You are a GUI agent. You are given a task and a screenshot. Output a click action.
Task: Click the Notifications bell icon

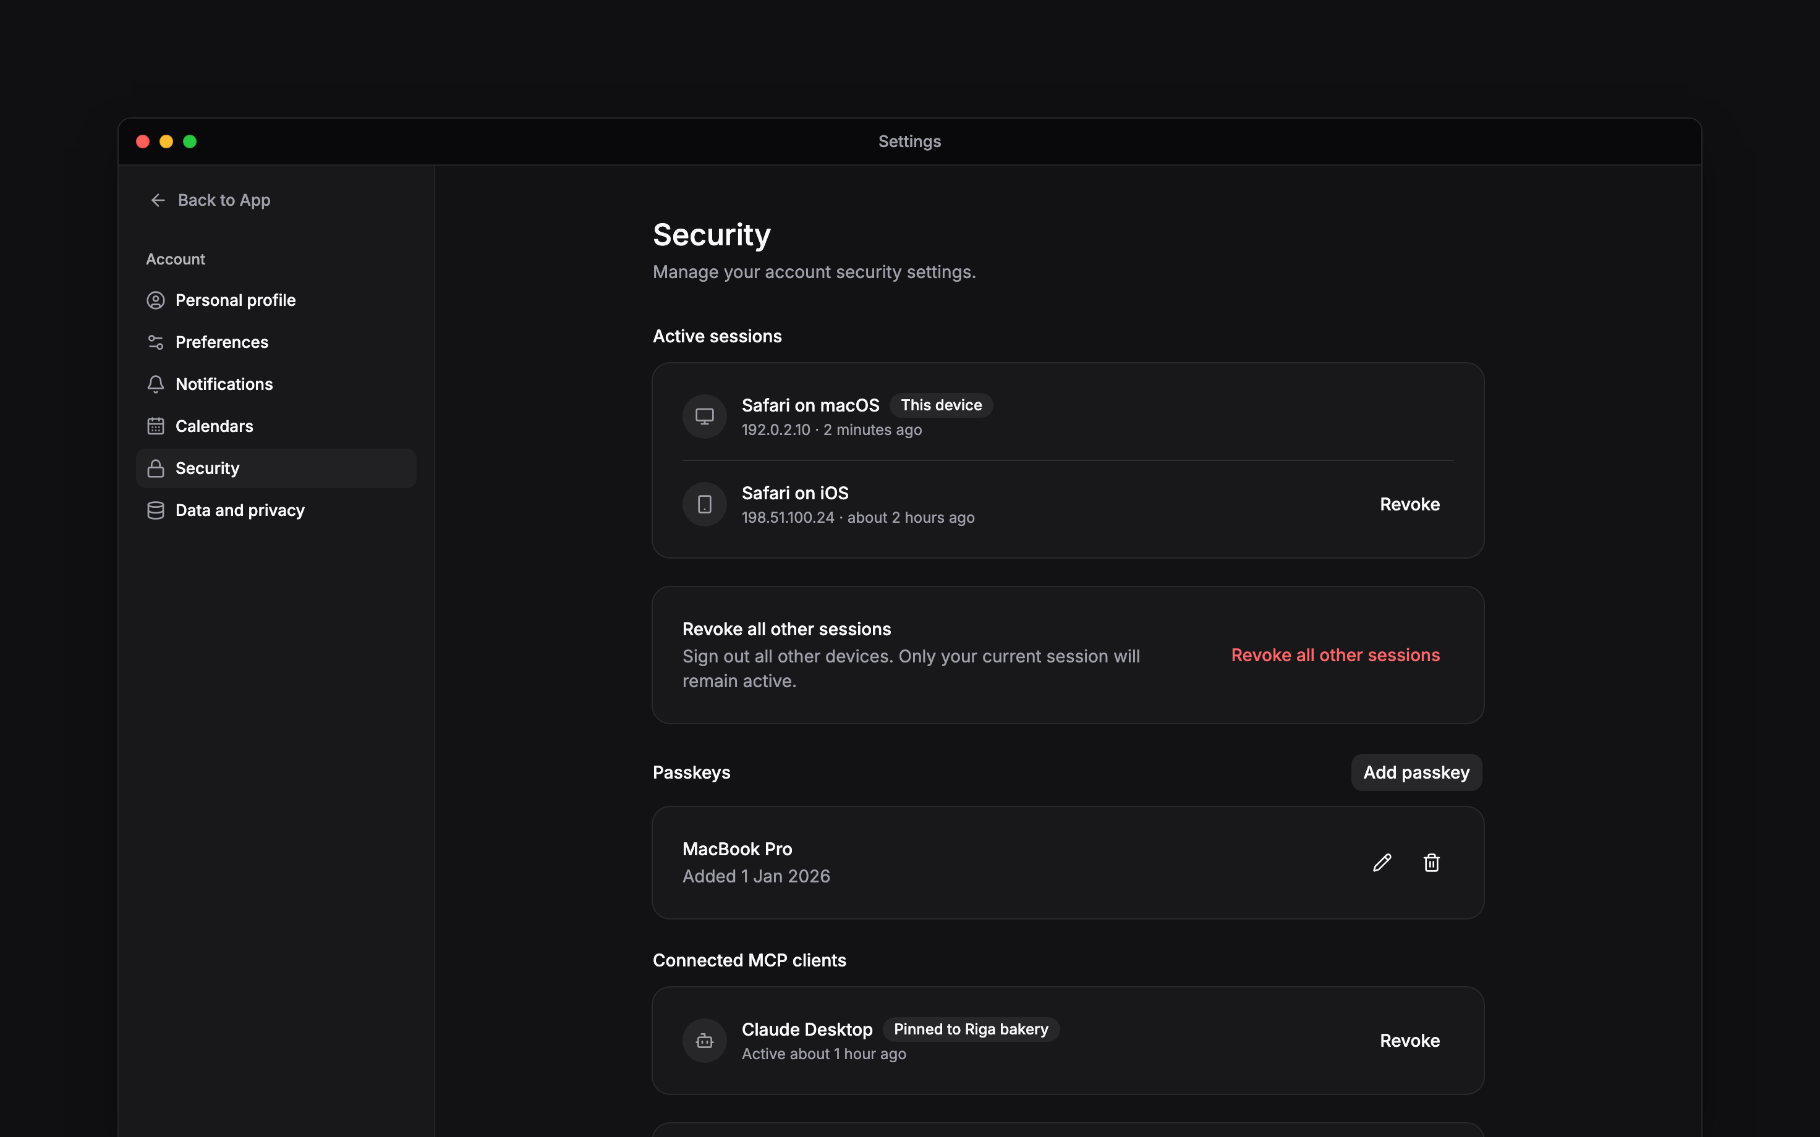156,384
